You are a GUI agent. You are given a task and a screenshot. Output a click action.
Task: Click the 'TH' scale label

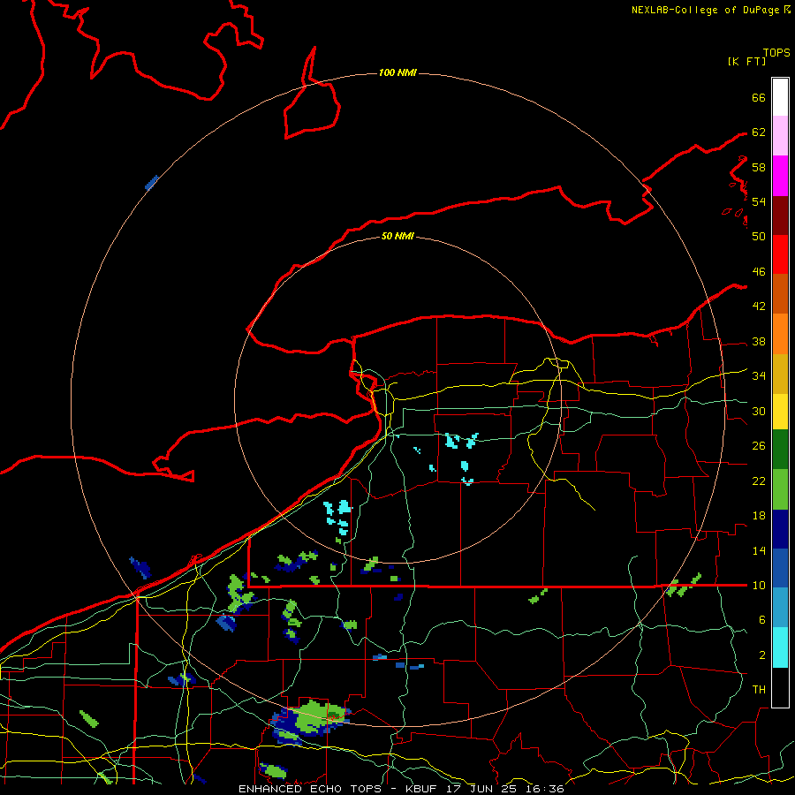coord(759,690)
